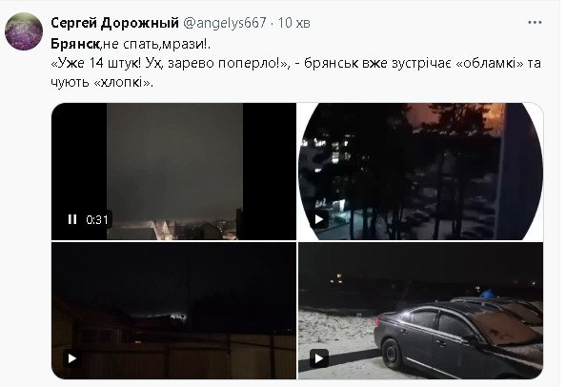566x387 pixels.
Task: Play the video with the parked car
Action: (319, 358)
